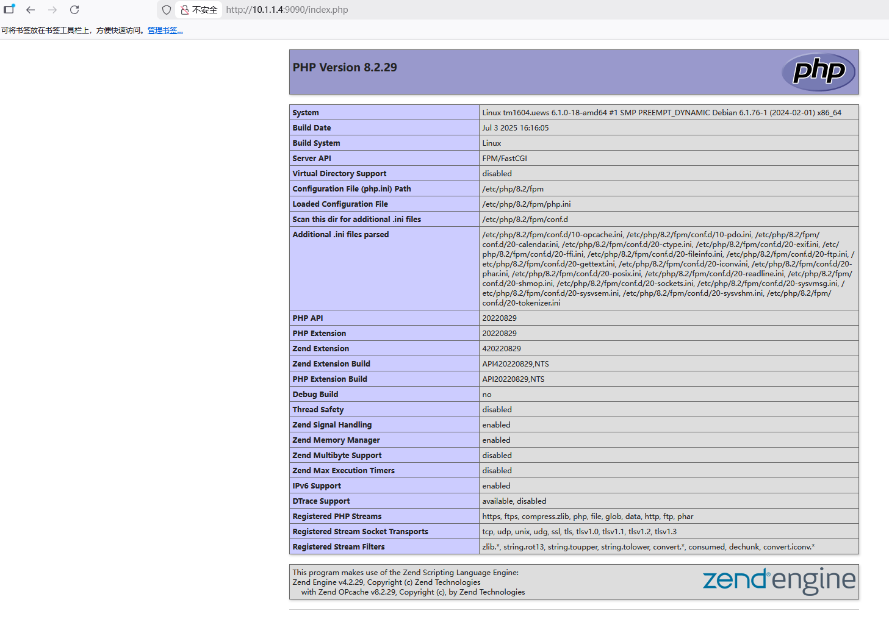
Task: Click the PHP Version 8.2.29 heading
Action: pos(345,68)
